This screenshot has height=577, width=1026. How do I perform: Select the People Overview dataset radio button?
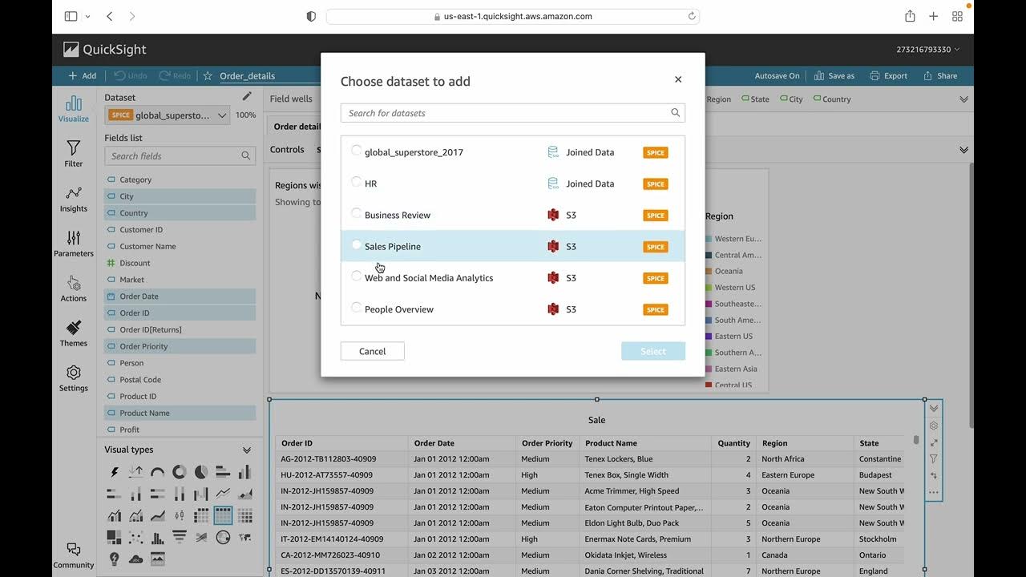click(357, 307)
